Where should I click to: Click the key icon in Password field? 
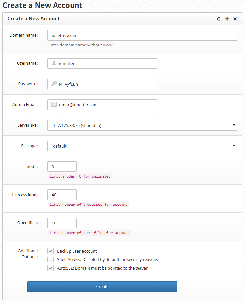point(54,84)
